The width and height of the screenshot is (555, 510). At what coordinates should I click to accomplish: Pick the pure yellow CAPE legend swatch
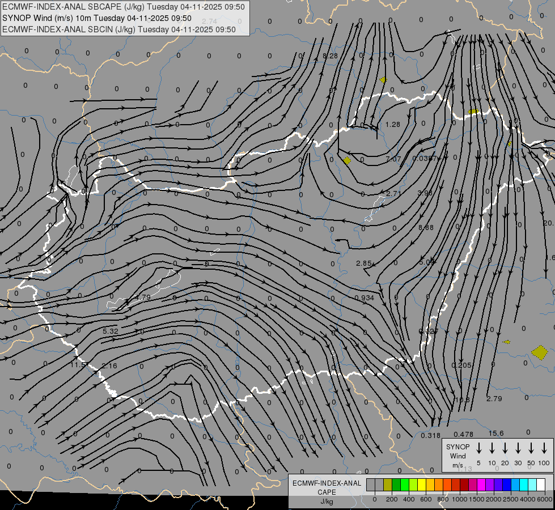tap(422, 485)
